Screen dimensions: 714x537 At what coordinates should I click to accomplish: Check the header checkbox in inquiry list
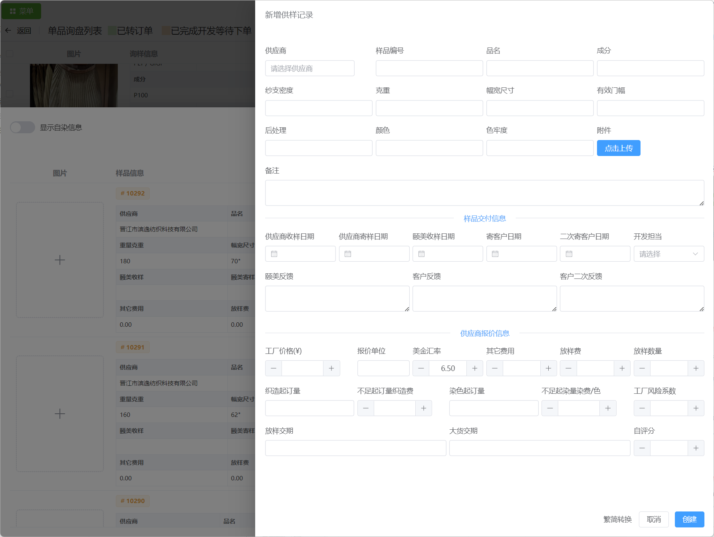tap(10, 53)
